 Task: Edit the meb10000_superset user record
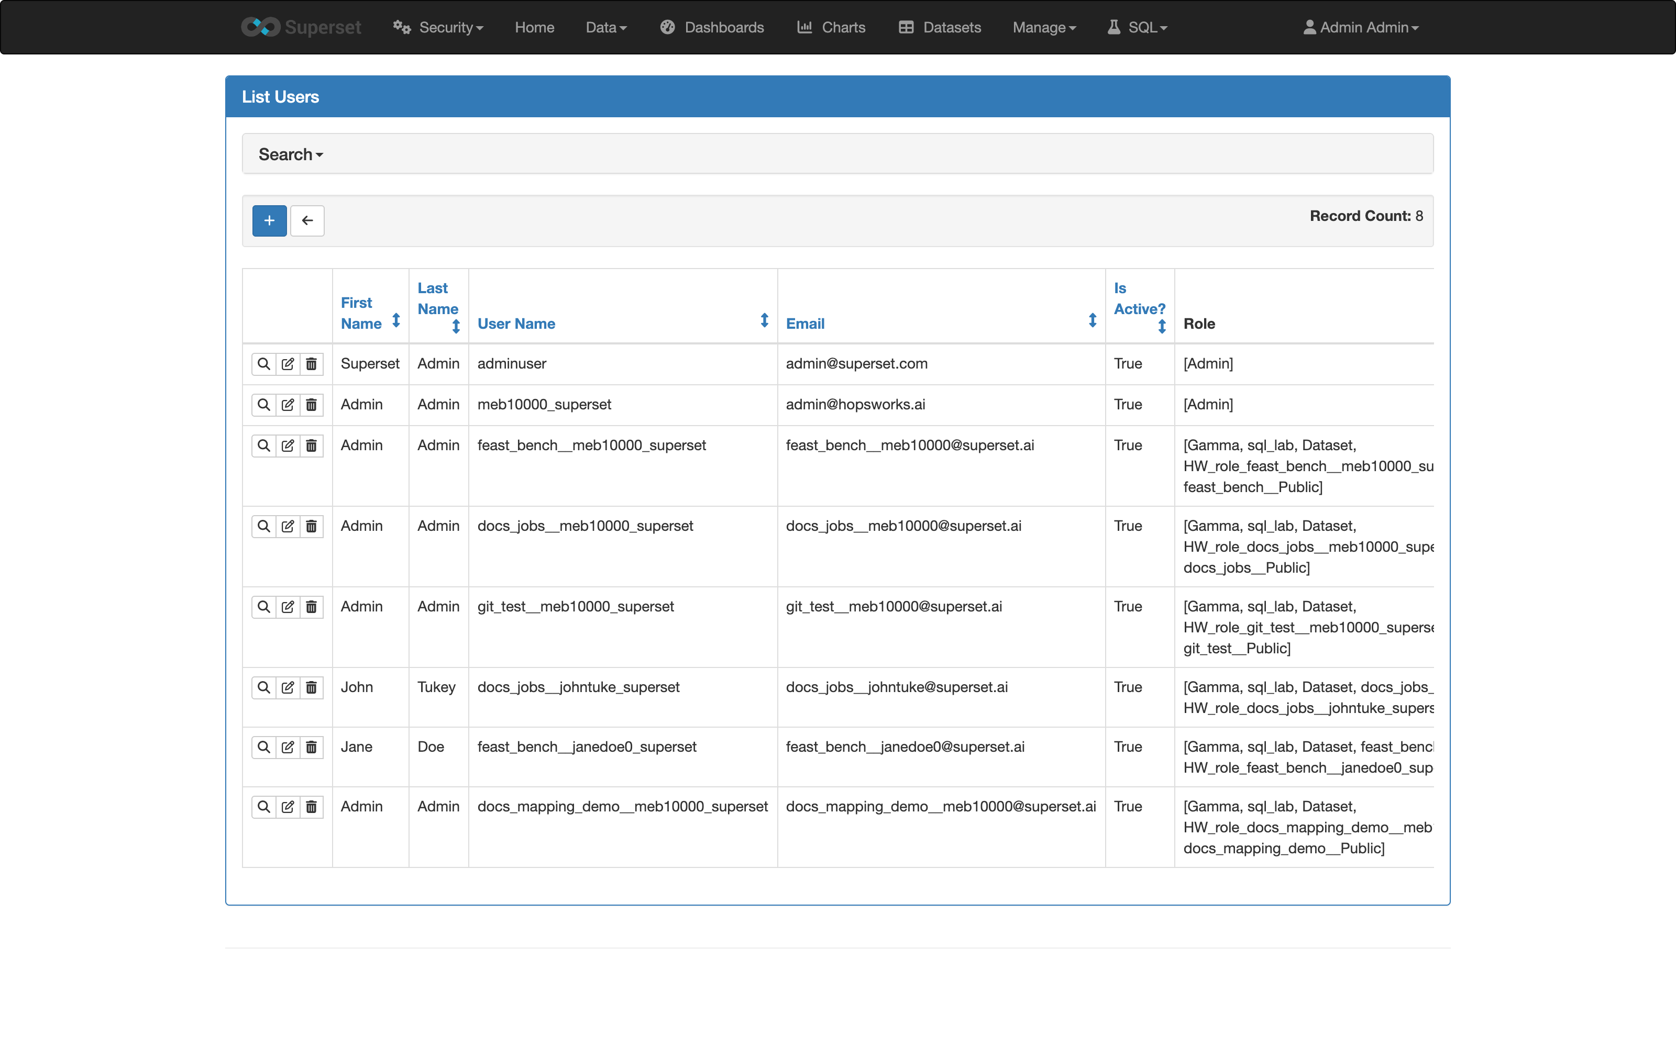coord(288,405)
